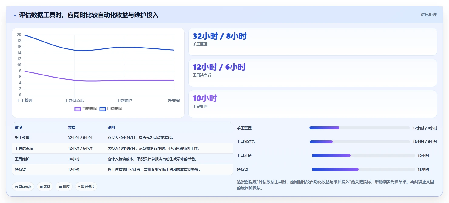Viewport: 449px width, 203px height.
Task: Click table data cell 32小时 / 8小时
Action: pyautogui.click(x=80, y=138)
